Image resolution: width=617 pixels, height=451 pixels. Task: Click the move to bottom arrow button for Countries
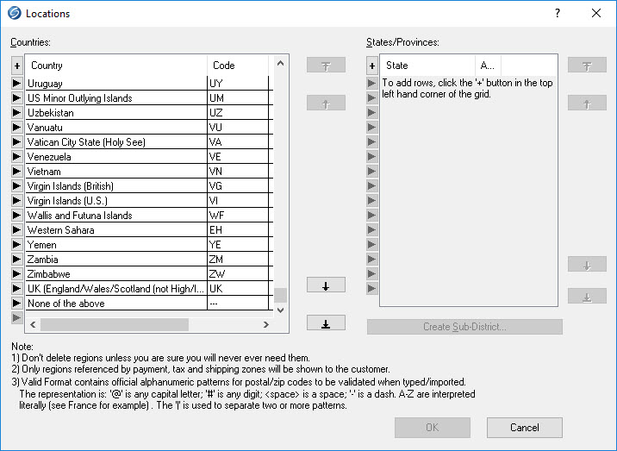[x=326, y=323]
